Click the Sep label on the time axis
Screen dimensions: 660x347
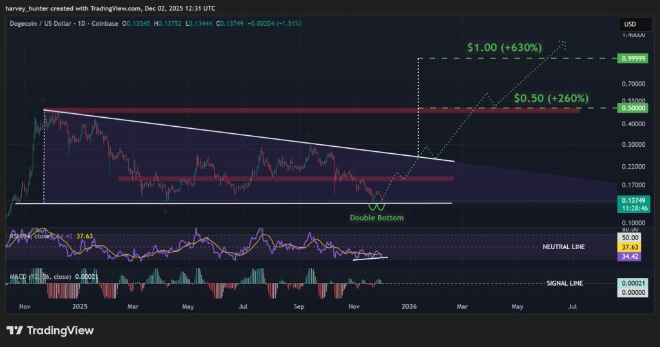coord(299,307)
